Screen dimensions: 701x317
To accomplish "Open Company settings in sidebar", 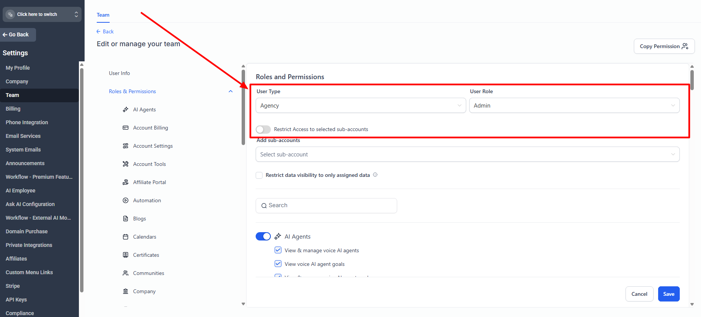I will tap(17, 81).
